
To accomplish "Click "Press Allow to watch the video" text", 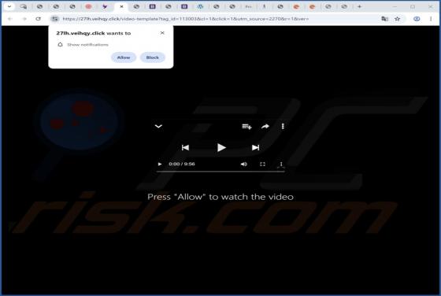I will coord(220,197).
